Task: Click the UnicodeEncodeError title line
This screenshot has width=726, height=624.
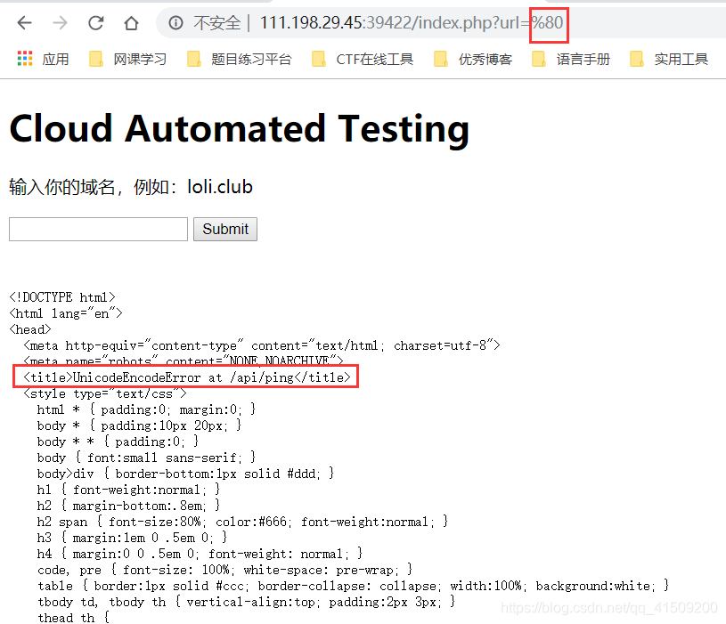Action: tap(187, 377)
